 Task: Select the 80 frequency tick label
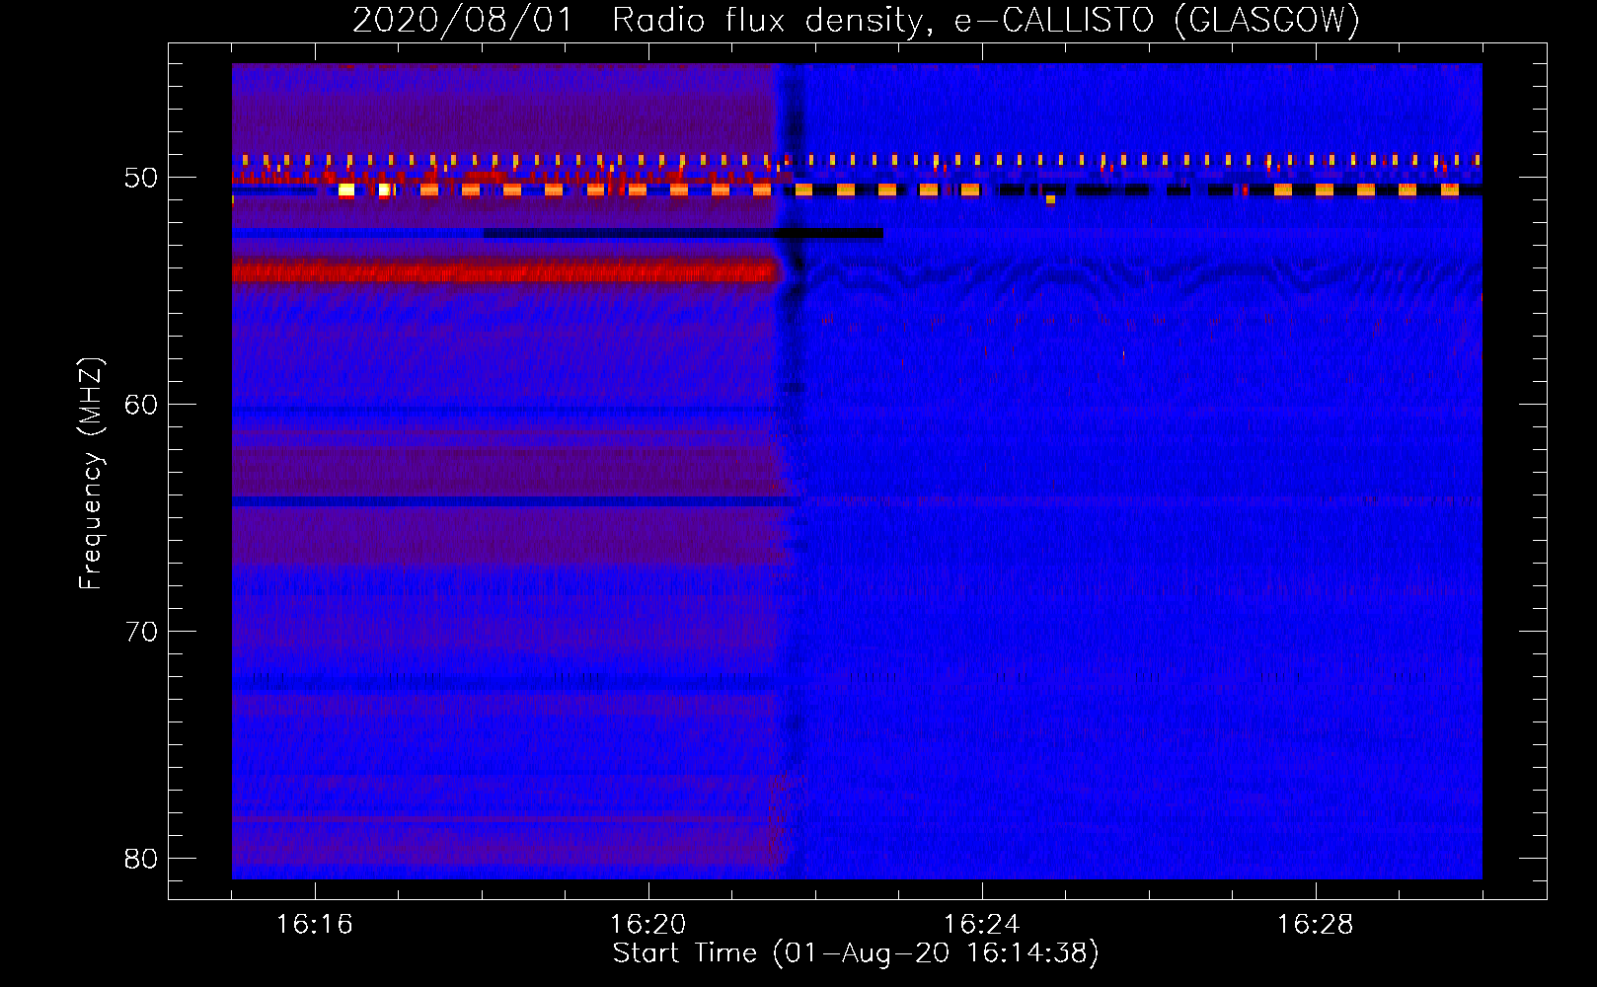pyautogui.click(x=141, y=859)
